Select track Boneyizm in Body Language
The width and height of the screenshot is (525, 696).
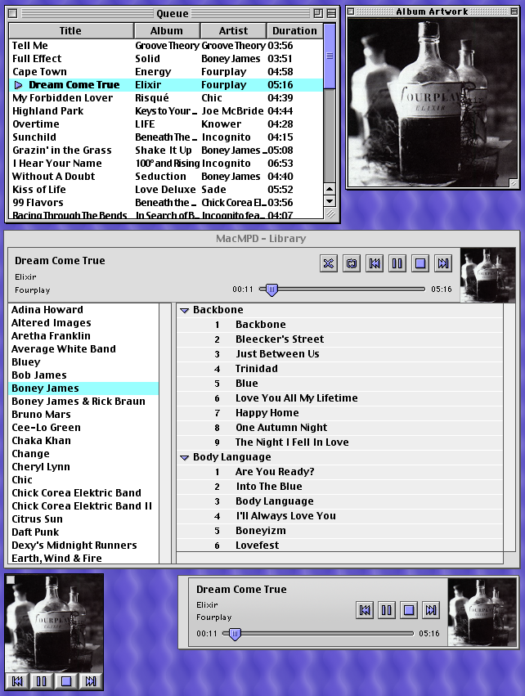coord(339,531)
